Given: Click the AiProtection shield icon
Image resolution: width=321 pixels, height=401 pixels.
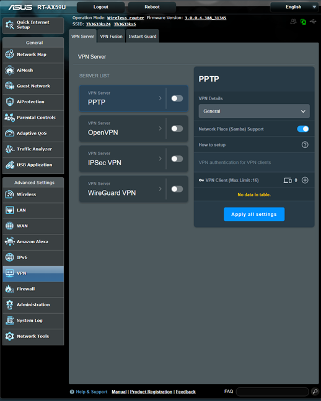Looking at the screenshot, I should 9,101.
